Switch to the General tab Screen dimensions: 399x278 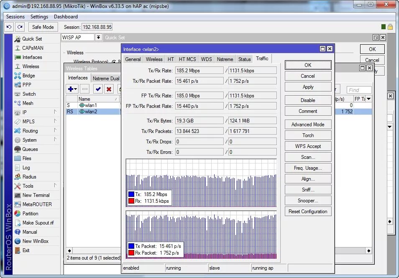click(x=133, y=59)
